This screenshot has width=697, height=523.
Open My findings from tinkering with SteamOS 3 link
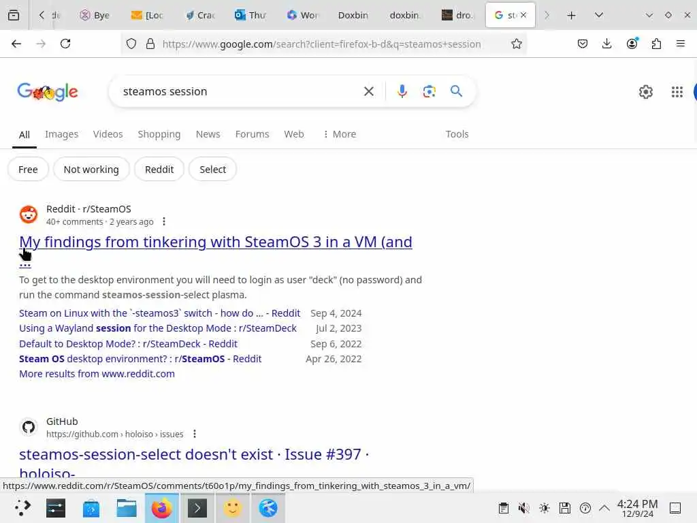(x=216, y=242)
